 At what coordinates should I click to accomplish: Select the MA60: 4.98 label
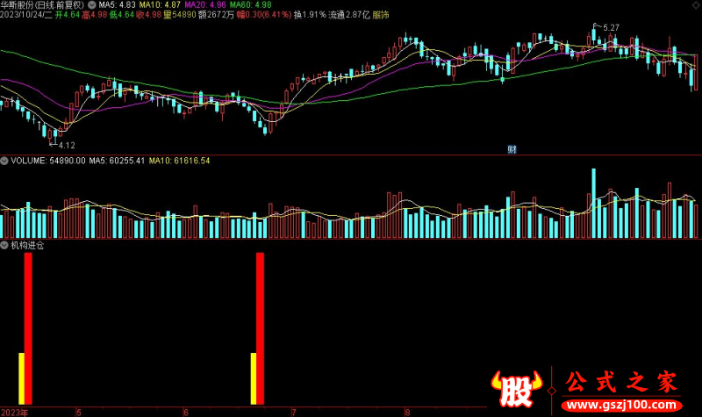pos(251,5)
